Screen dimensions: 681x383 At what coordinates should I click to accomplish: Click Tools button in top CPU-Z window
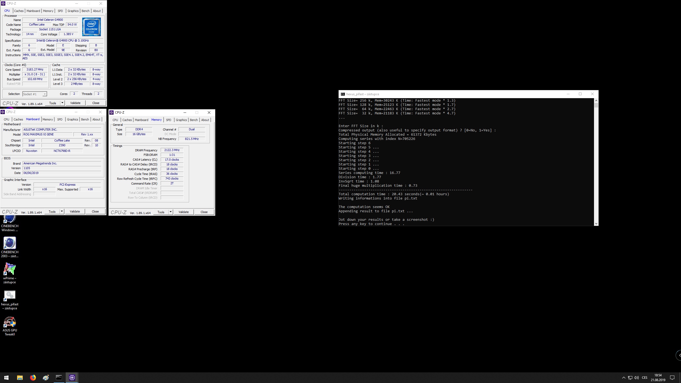(x=53, y=103)
